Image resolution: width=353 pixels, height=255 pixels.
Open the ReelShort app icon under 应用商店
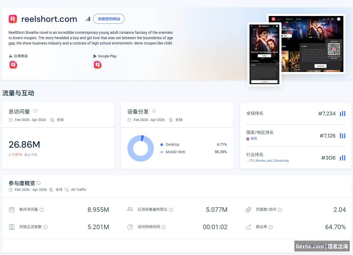pos(13,65)
